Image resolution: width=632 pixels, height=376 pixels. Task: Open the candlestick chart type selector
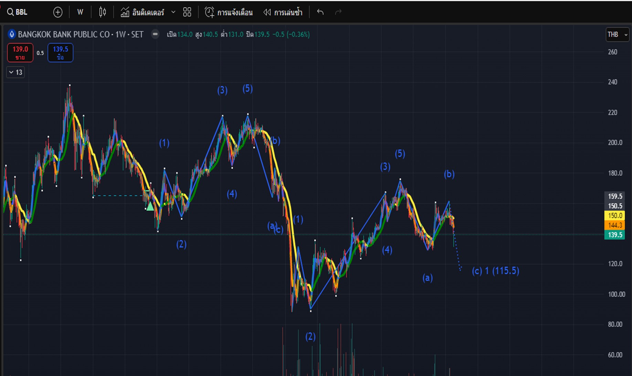[102, 12]
